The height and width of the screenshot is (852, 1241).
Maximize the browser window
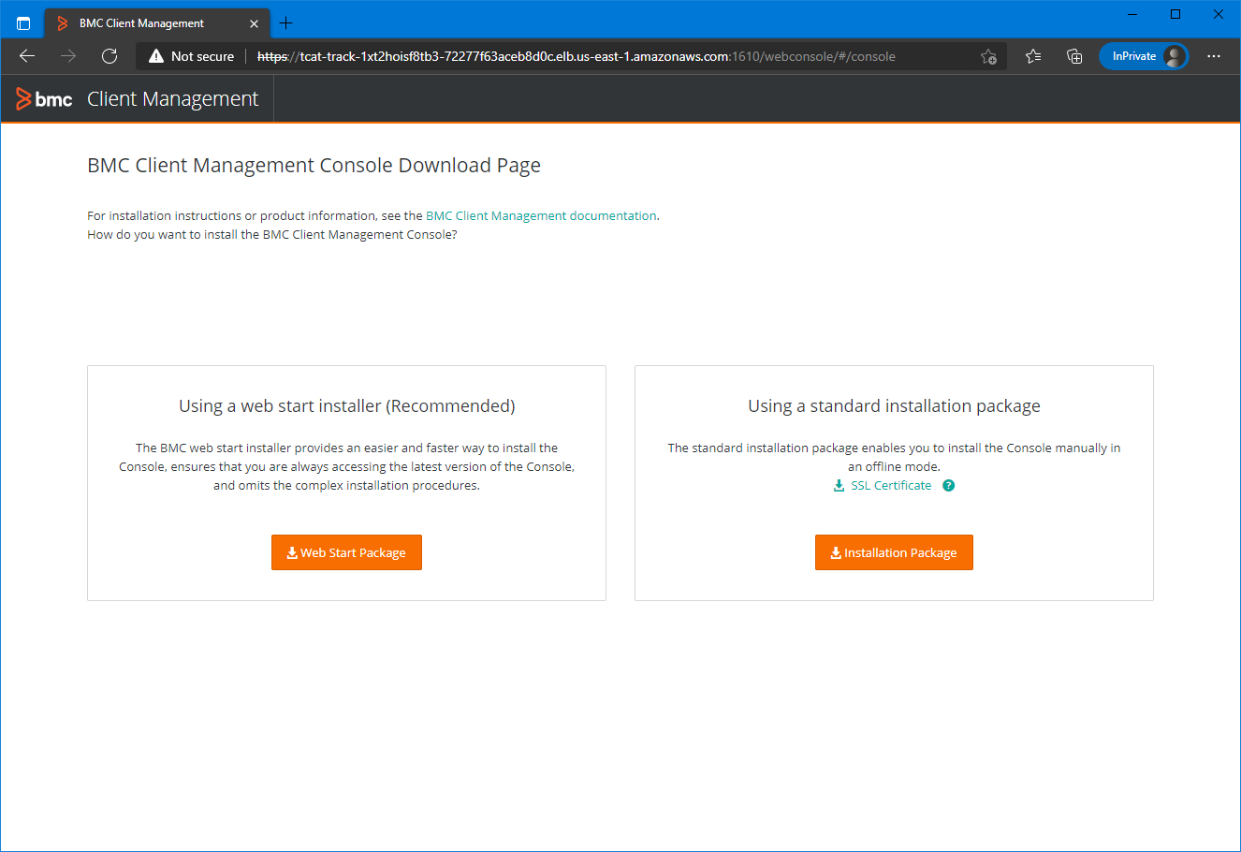click(x=1175, y=14)
